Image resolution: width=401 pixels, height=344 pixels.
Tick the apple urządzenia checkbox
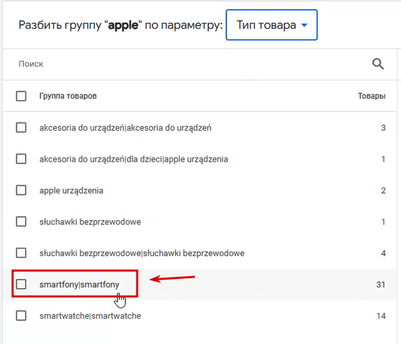pyautogui.click(x=21, y=190)
